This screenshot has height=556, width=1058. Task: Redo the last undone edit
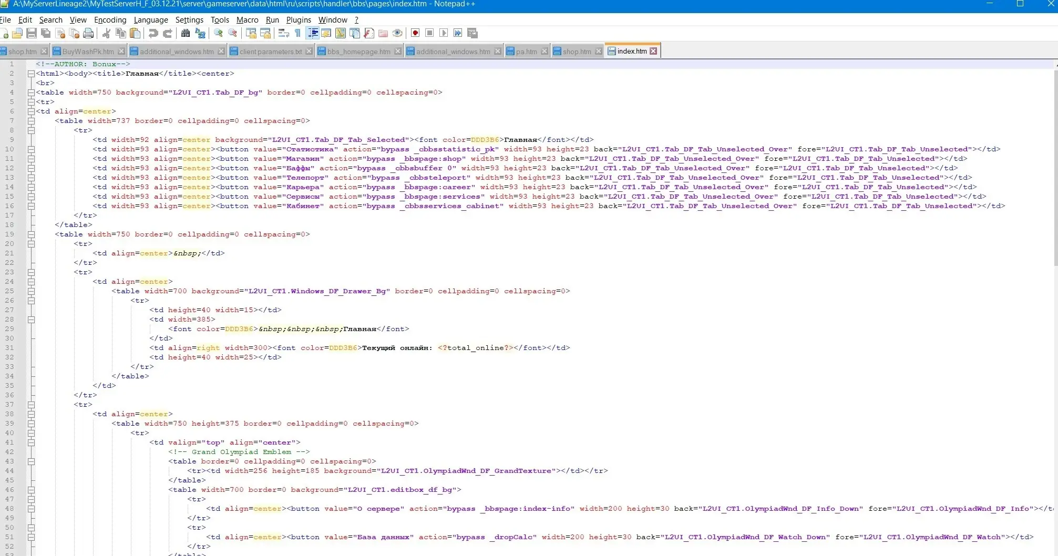(168, 33)
